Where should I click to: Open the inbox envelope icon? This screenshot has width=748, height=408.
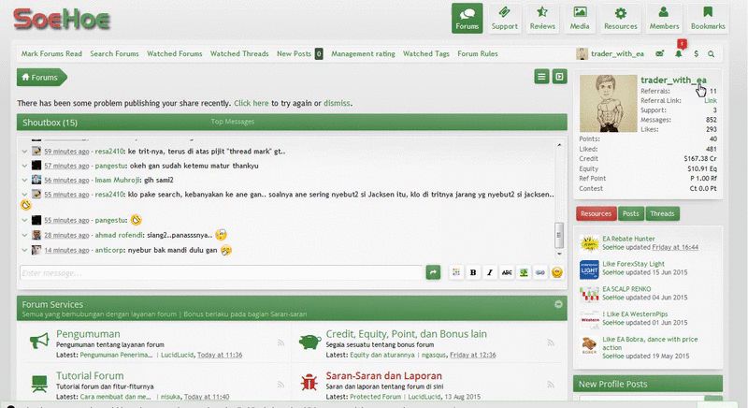tap(660, 54)
